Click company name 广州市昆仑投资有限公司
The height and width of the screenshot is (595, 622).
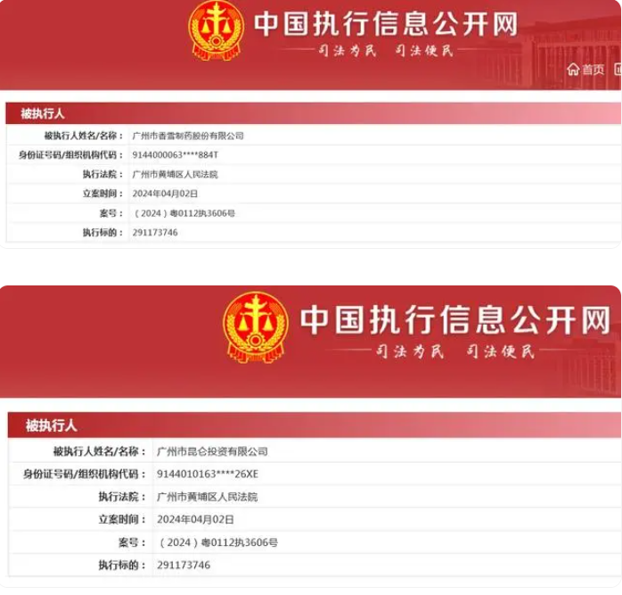pyautogui.click(x=212, y=451)
